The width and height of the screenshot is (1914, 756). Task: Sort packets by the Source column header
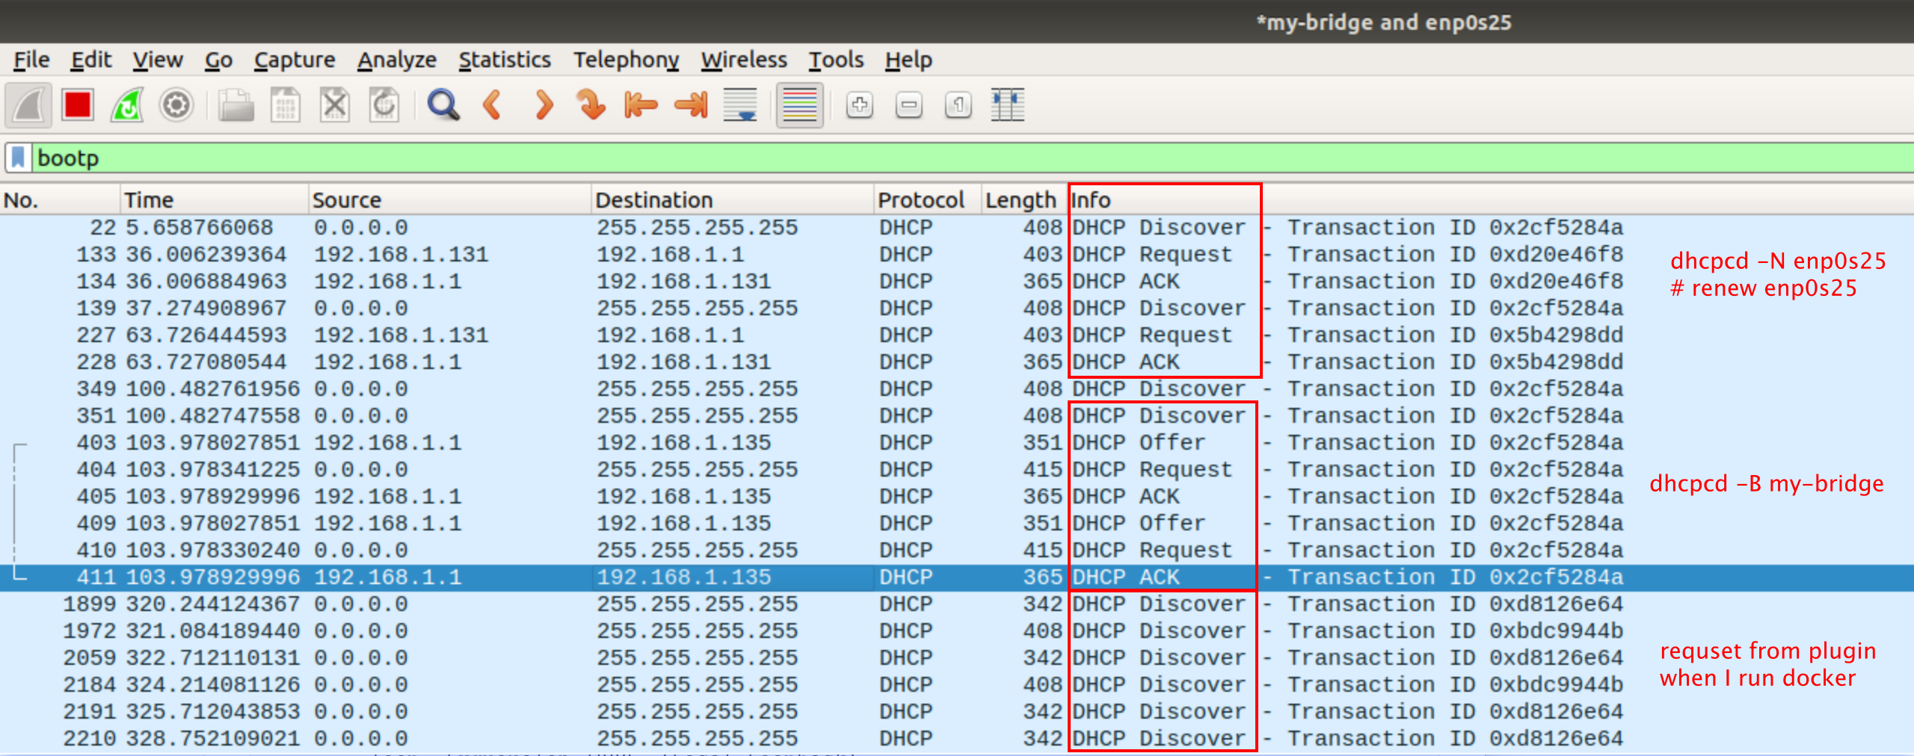(x=450, y=200)
